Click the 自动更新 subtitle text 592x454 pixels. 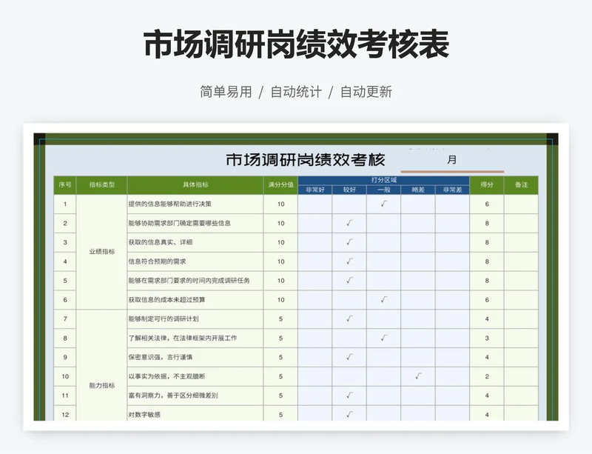[366, 92]
